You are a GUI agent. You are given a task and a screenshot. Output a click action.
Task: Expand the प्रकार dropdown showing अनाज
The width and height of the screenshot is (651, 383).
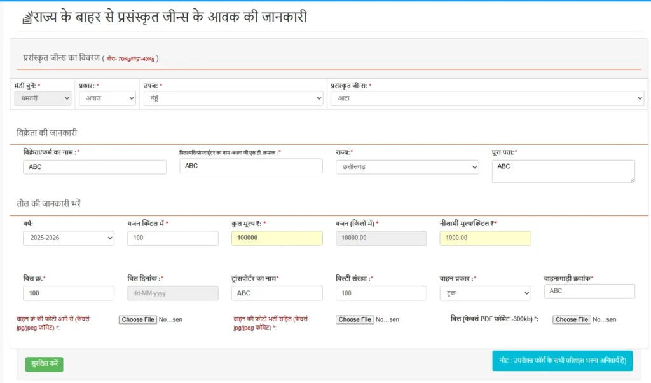(x=107, y=98)
